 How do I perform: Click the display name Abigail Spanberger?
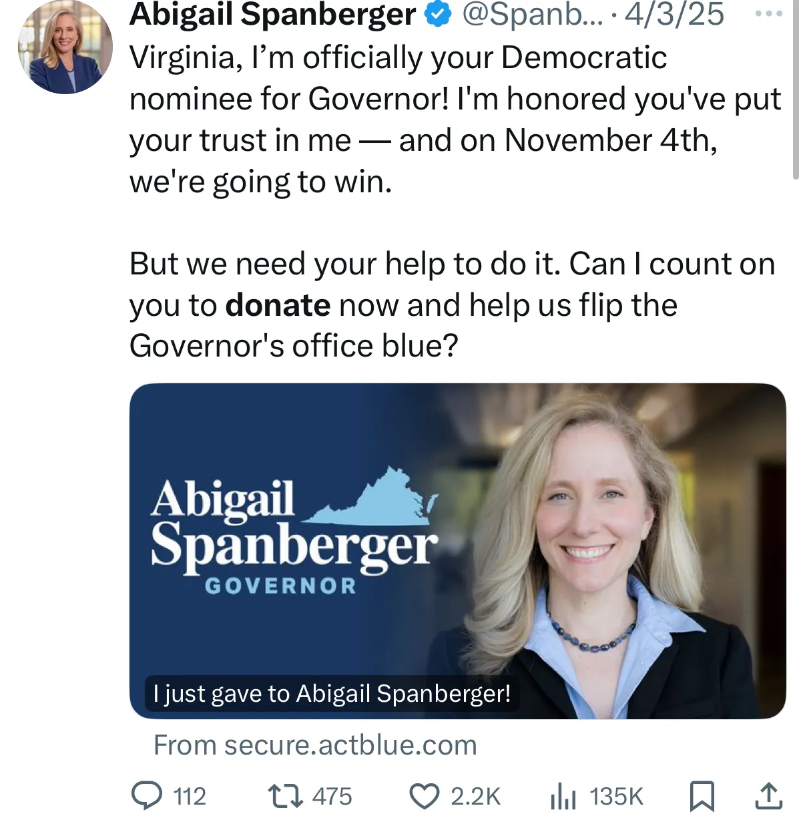(x=272, y=15)
